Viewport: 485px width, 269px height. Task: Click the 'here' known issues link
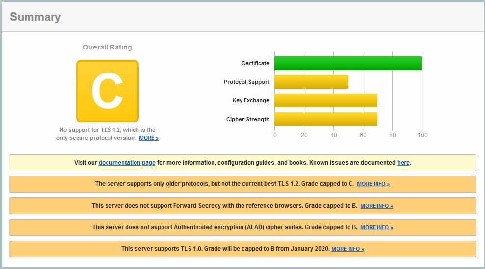coord(404,163)
